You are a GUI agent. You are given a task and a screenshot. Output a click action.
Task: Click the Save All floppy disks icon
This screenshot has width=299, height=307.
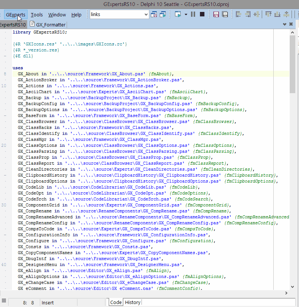click(225, 15)
